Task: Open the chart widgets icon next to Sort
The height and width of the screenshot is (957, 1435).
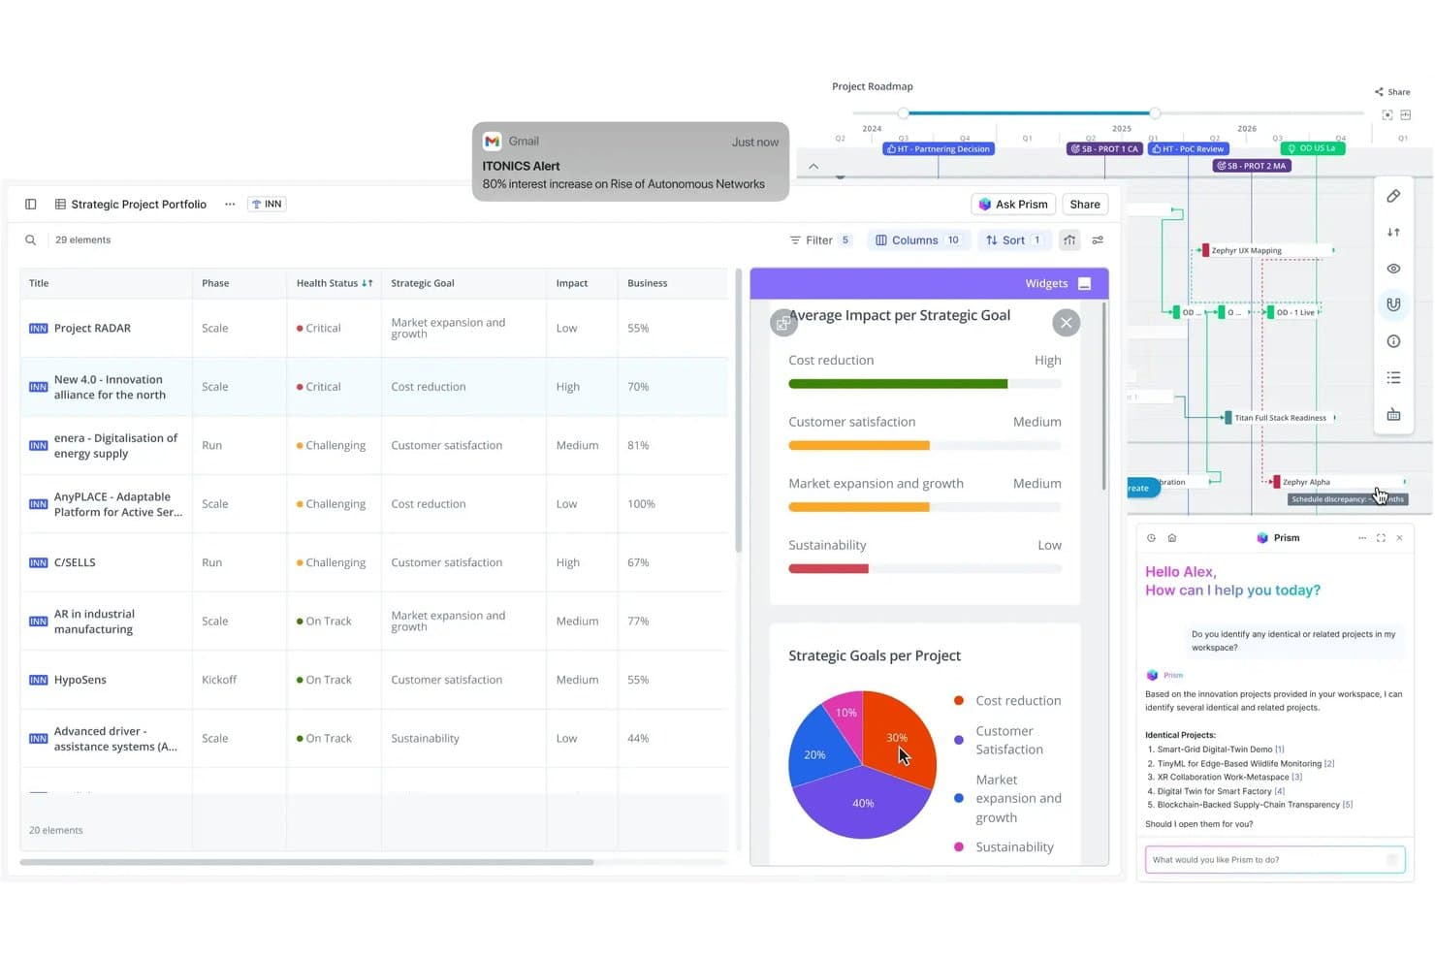Action: tap(1069, 240)
